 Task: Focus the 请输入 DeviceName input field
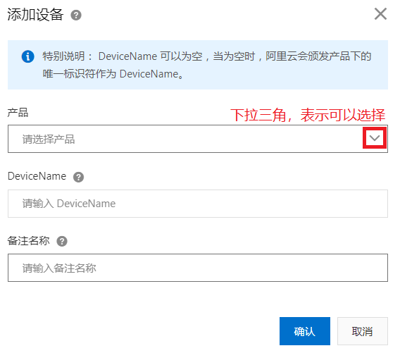tap(198, 204)
